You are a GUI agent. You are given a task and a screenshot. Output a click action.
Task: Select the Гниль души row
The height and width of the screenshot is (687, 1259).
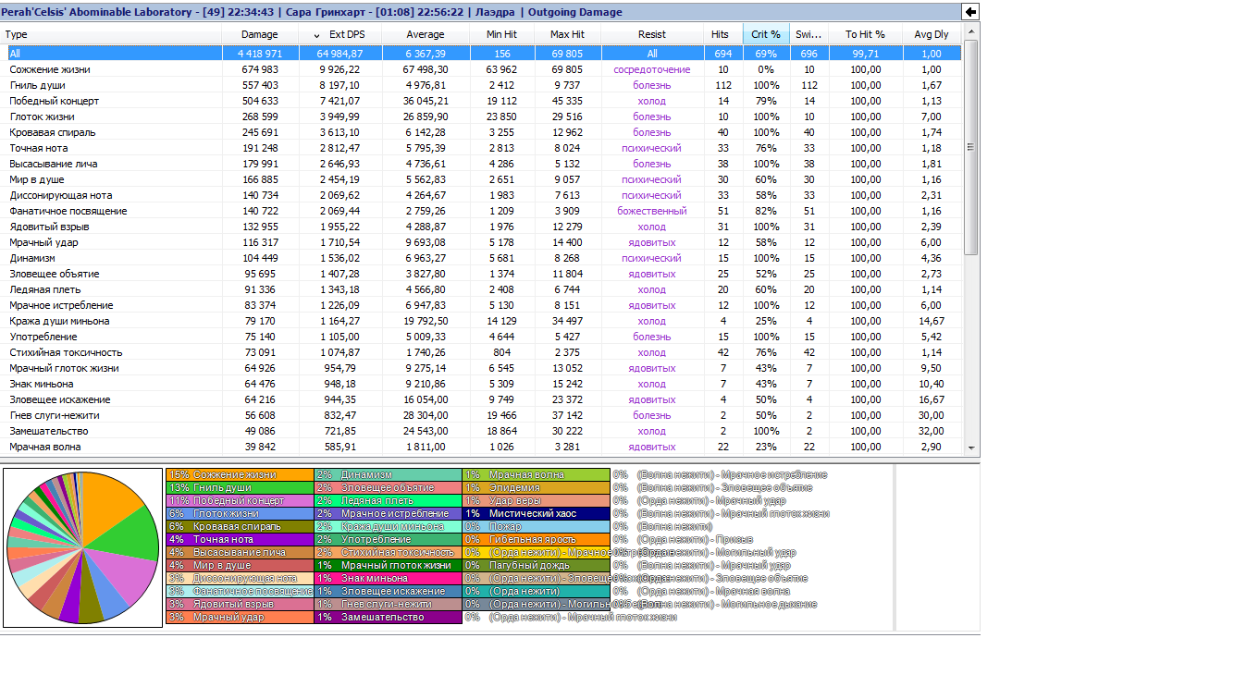tap(481, 85)
